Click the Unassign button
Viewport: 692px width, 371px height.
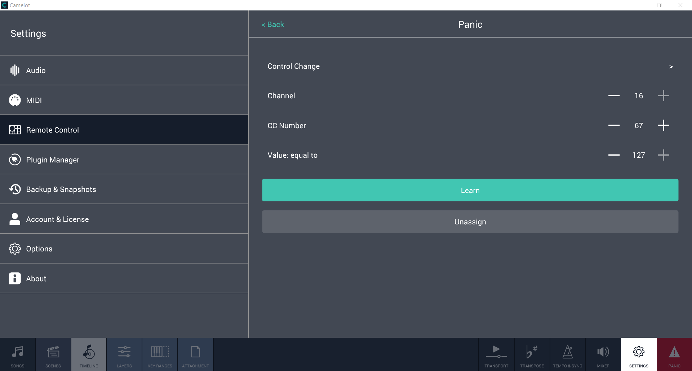click(x=470, y=222)
